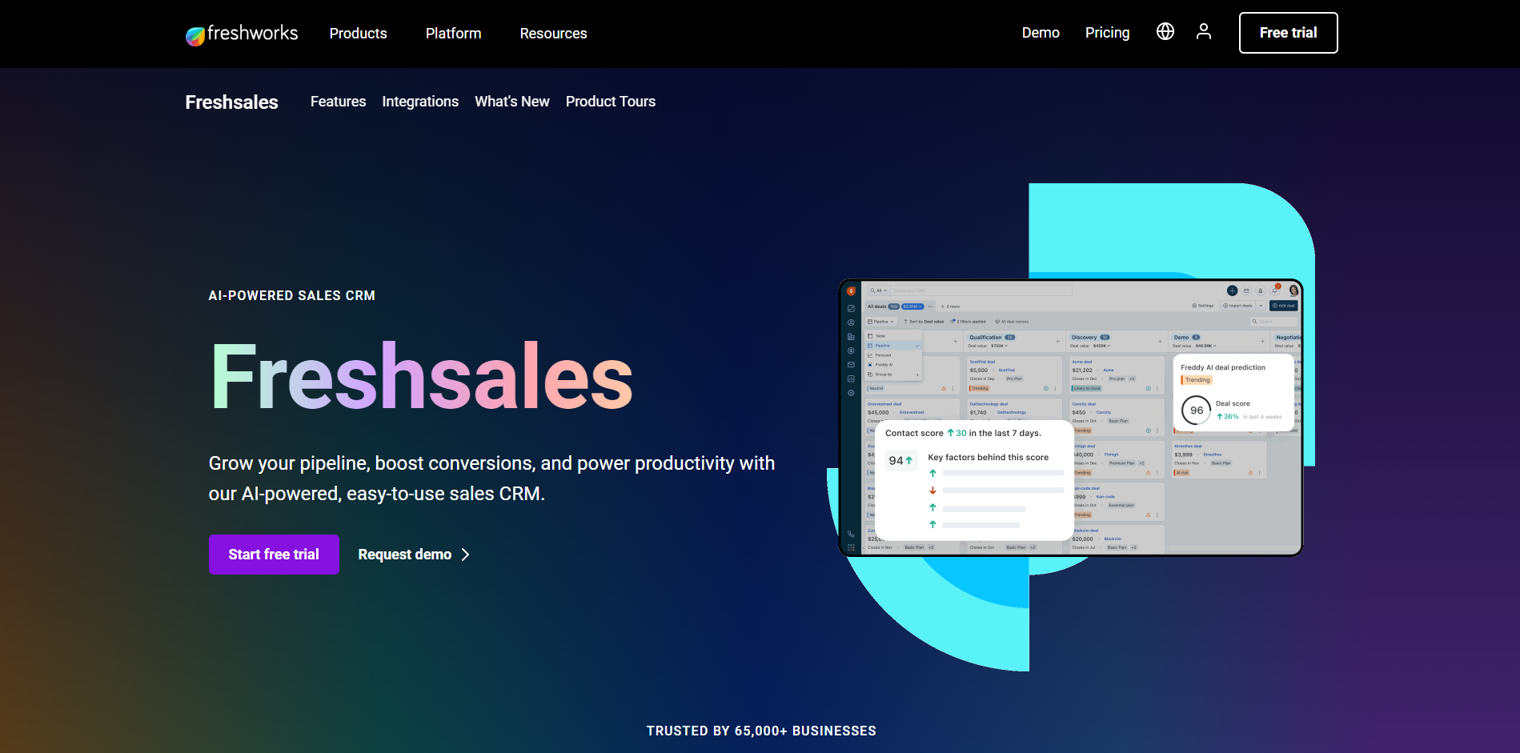Click the Free trial button in header
The image size is (1520, 753).
coord(1288,33)
